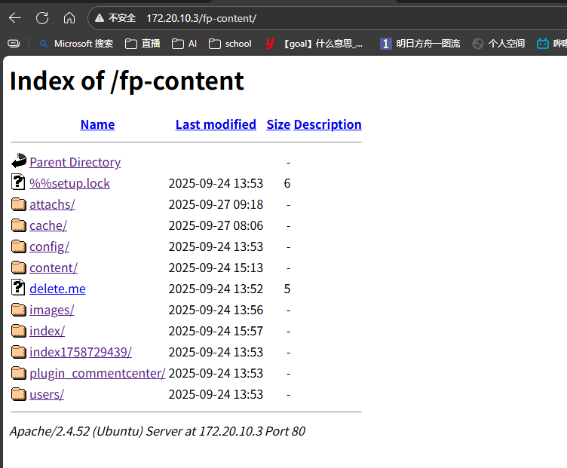Open the school bookmarks folder
Image resolution: width=567 pixels, height=468 pixels.
coord(230,44)
